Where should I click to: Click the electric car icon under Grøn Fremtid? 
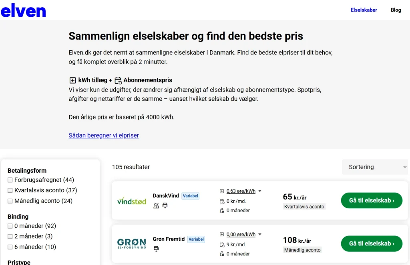coord(156,249)
